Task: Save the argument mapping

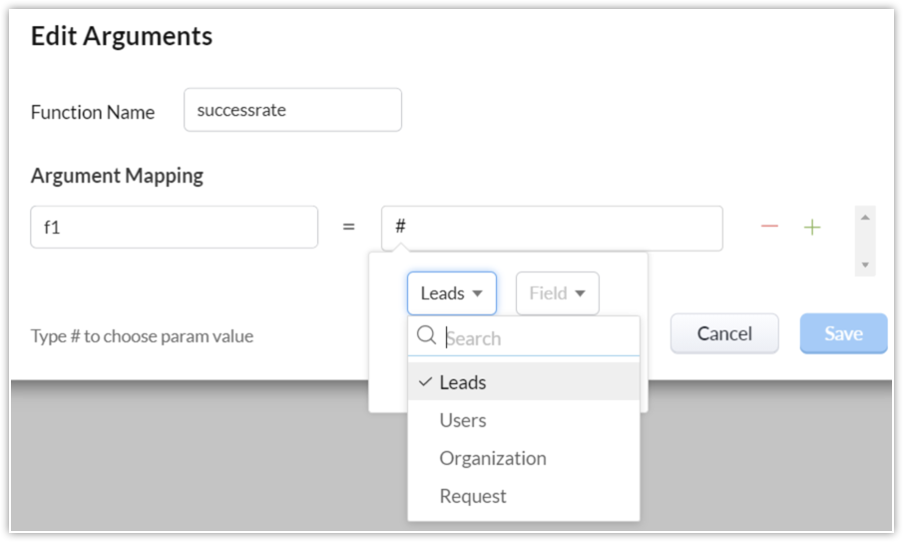Action: (x=843, y=334)
